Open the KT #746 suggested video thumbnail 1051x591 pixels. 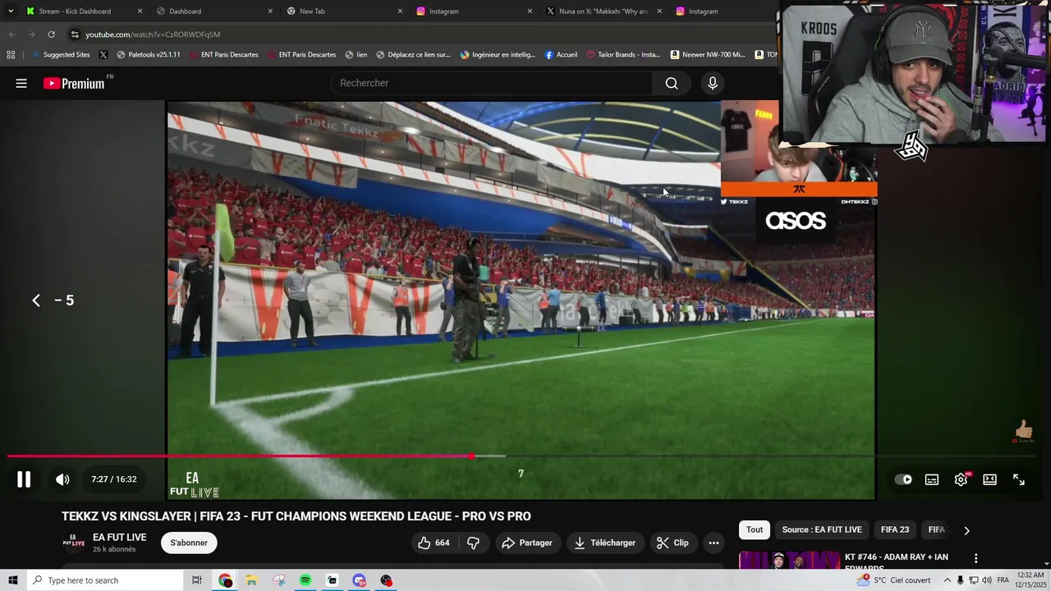pyautogui.click(x=788, y=561)
